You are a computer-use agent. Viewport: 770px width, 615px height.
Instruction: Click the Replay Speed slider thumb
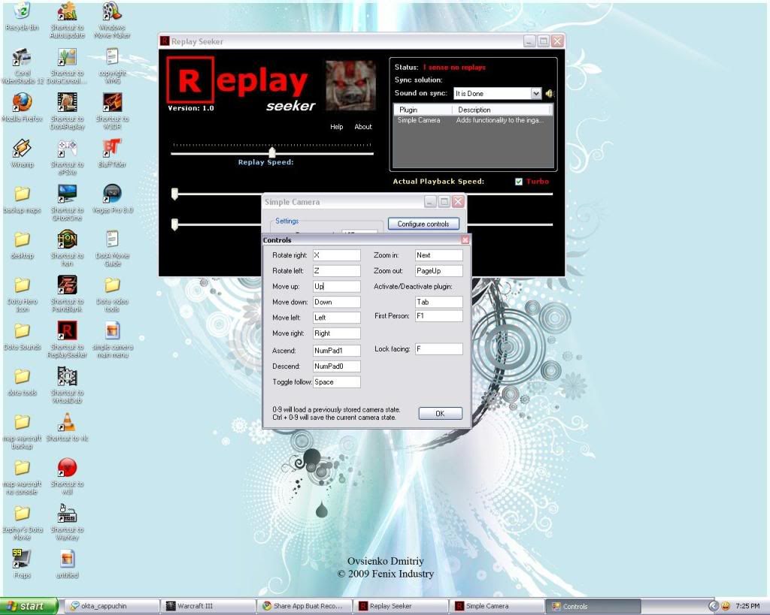click(x=272, y=152)
